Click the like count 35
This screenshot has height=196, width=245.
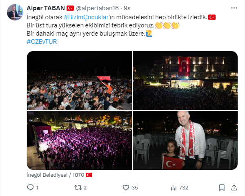tap(135, 187)
